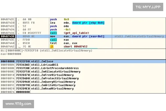Screen dimensions: 166x111
Task: Click dump address 00A90004
Action: click(7, 65)
